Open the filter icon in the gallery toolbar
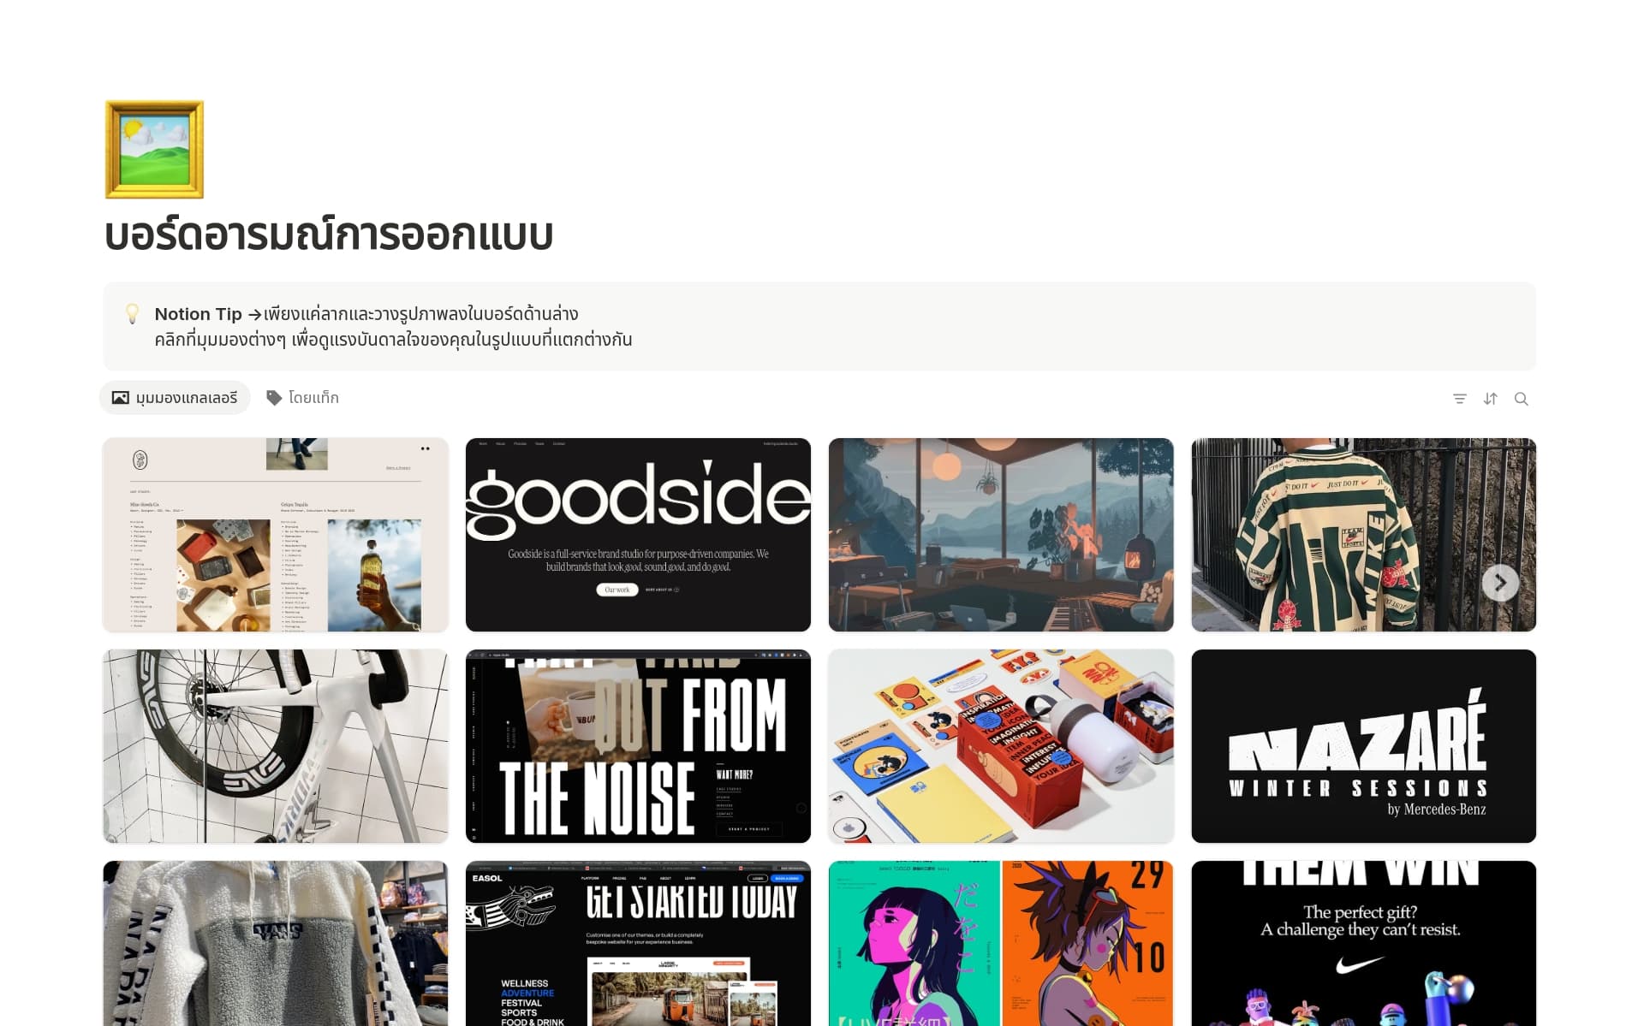The width and height of the screenshot is (1644, 1026). pyautogui.click(x=1459, y=399)
